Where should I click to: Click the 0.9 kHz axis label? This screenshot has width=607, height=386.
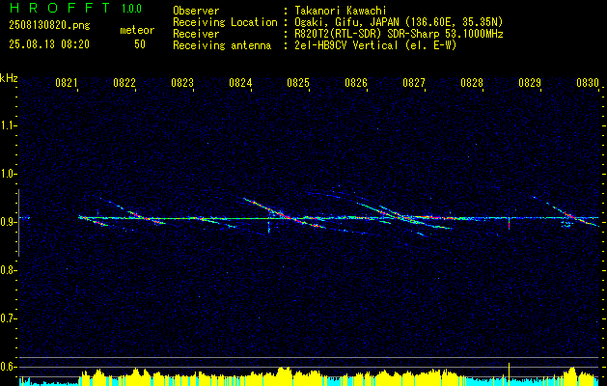[x=8, y=222]
